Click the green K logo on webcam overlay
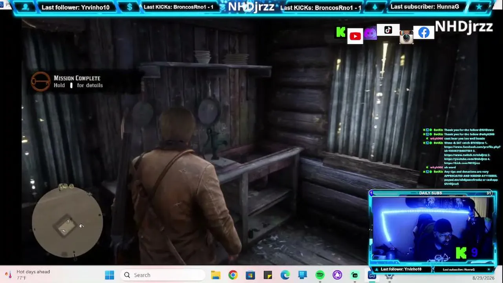The height and width of the screenshot is (283, 503). [x=461, y=253]
